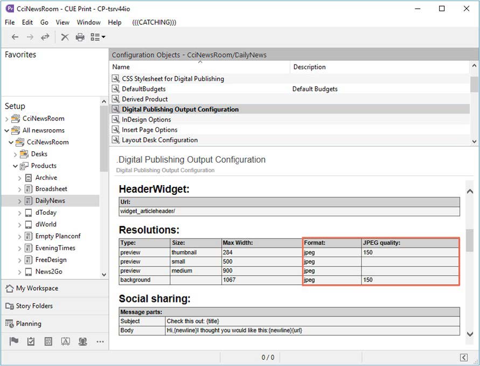Click the Print icon in the toolbar

click(80, 37)
